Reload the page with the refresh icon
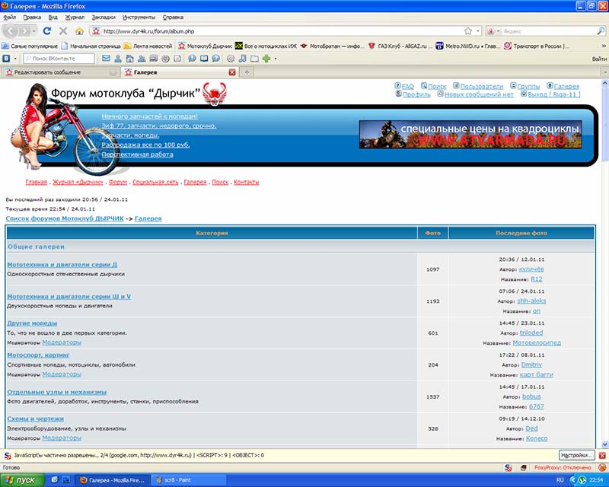 [47, 31]
